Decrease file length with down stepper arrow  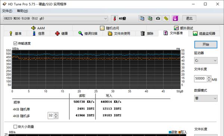click(x=209, y=80)
